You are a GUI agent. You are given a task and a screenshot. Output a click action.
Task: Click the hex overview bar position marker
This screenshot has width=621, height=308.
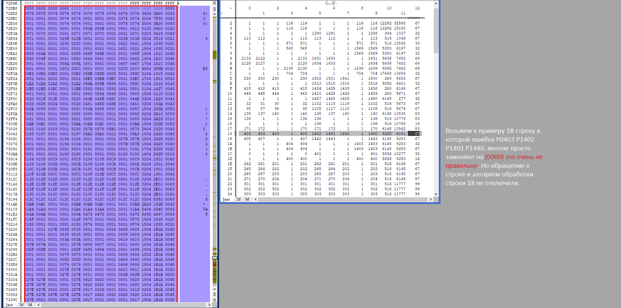coord(215,258)
